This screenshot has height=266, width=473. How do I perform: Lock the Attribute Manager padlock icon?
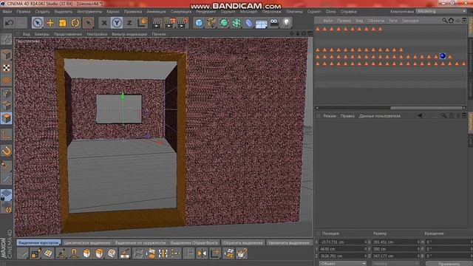tap(452, 115)
